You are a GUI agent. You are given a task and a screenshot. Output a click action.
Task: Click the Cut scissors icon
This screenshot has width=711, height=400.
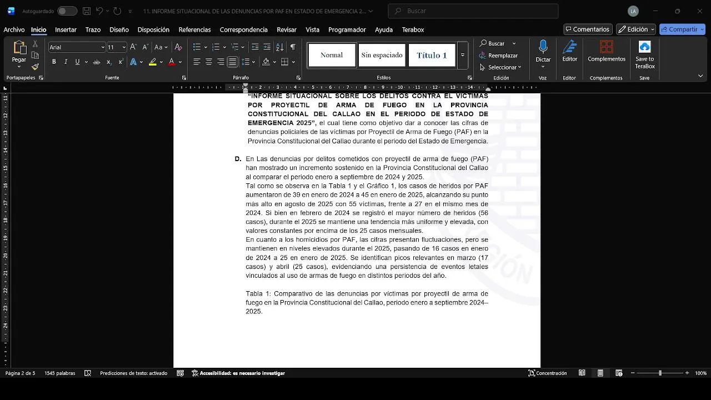[x=35, y=44]
